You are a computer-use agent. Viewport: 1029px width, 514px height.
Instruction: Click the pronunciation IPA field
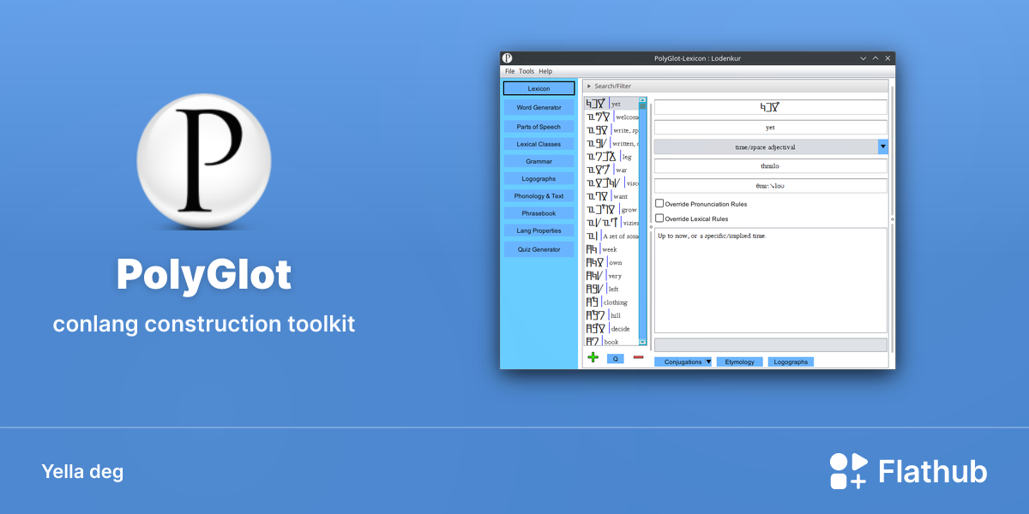pos(770,185)
